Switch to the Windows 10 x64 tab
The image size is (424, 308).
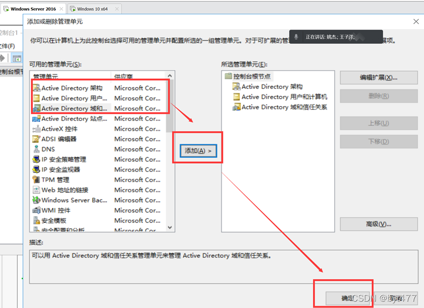[94, 9]
